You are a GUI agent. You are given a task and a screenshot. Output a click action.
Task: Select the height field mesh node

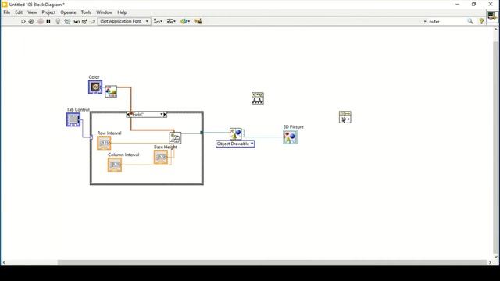175,138
